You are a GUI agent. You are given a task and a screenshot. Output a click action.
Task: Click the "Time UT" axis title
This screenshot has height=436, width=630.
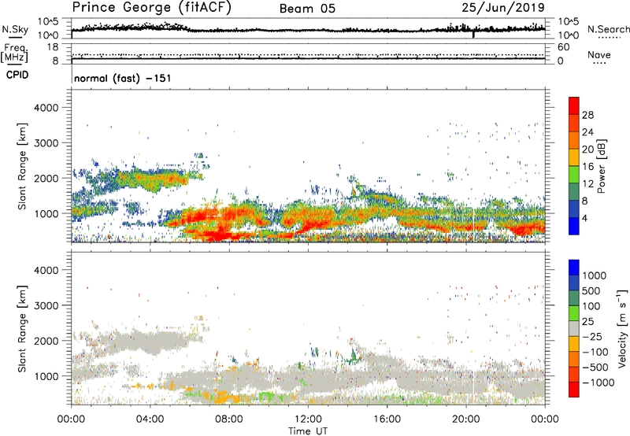(308, 430)
